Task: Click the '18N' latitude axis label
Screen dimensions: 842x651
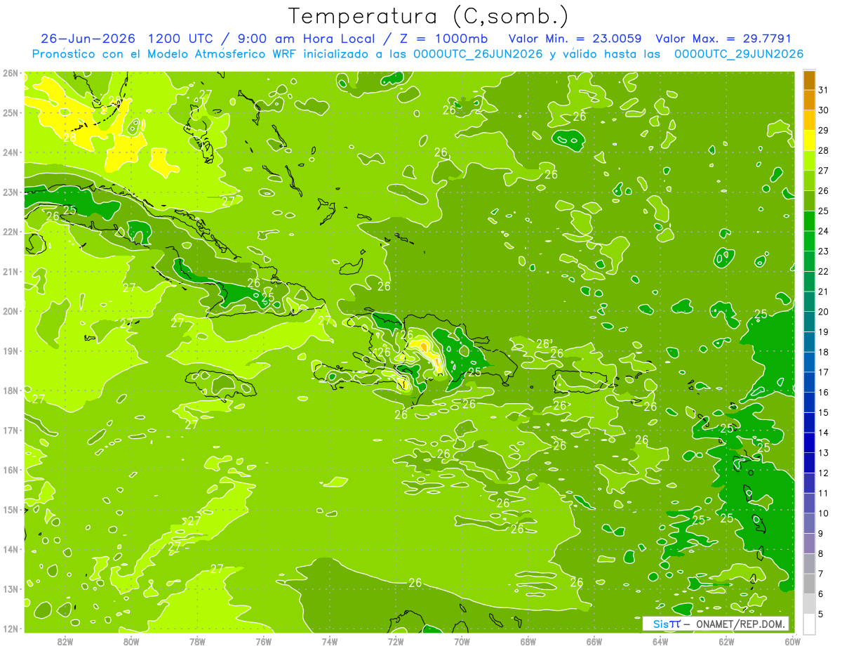Action: click(x=10, y=390)
